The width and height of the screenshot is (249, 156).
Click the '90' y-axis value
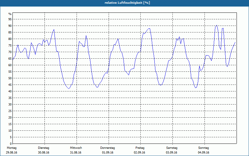10,26
